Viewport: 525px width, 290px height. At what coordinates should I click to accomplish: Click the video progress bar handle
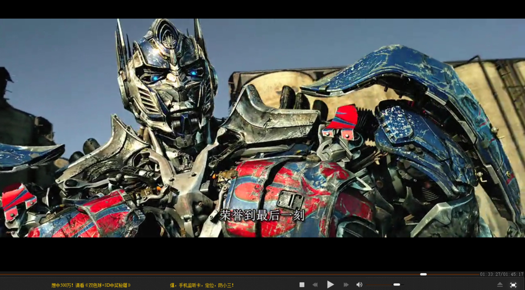pos(424,274)
